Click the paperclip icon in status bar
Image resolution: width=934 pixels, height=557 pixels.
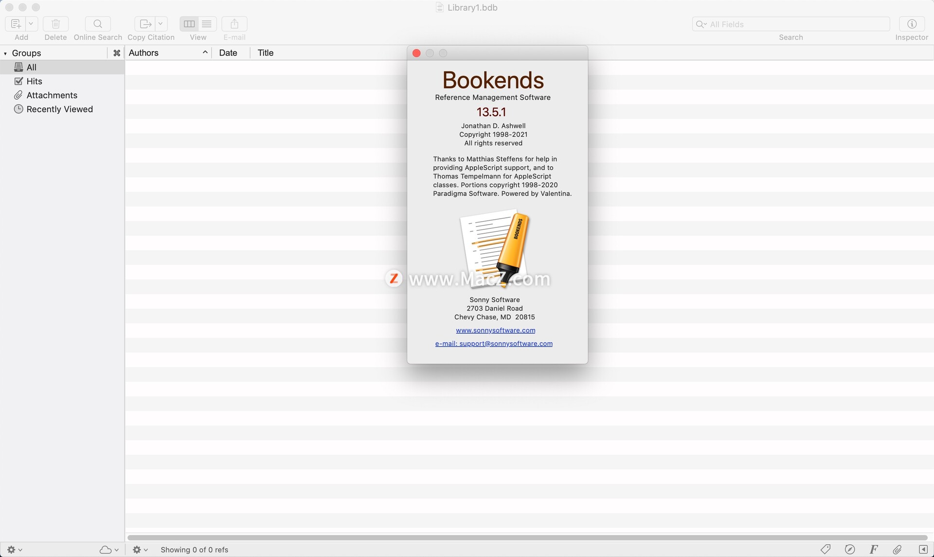coord(898,550)
